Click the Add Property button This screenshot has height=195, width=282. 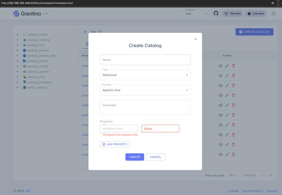click(x=115, y=144)
